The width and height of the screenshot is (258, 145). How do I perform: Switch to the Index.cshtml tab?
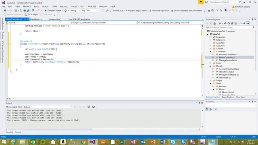click(x=55, y=19)
